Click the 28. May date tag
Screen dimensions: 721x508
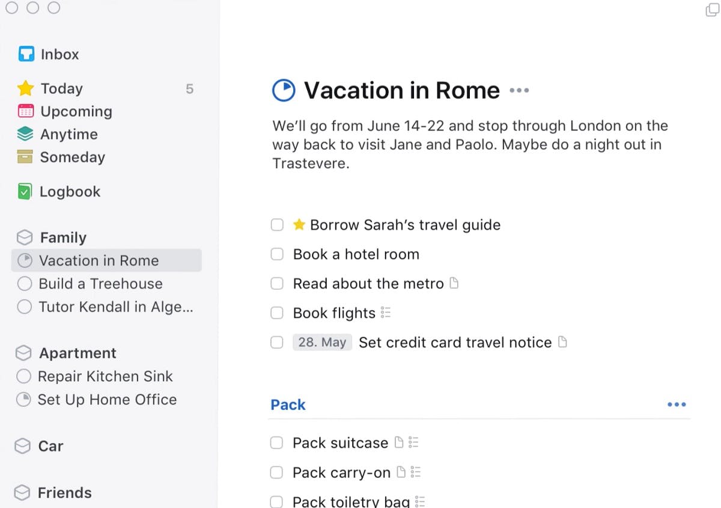(x=322, y=343)
